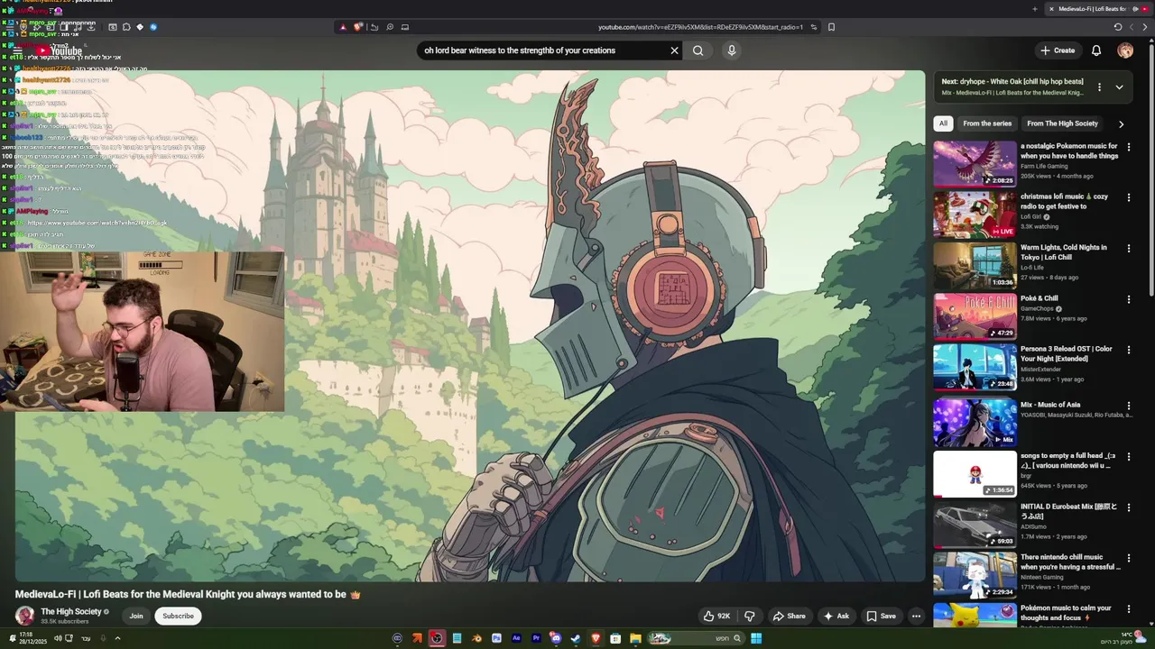
Task: Expand the Mix playlist panel chevron
Action: (1119, 87)
